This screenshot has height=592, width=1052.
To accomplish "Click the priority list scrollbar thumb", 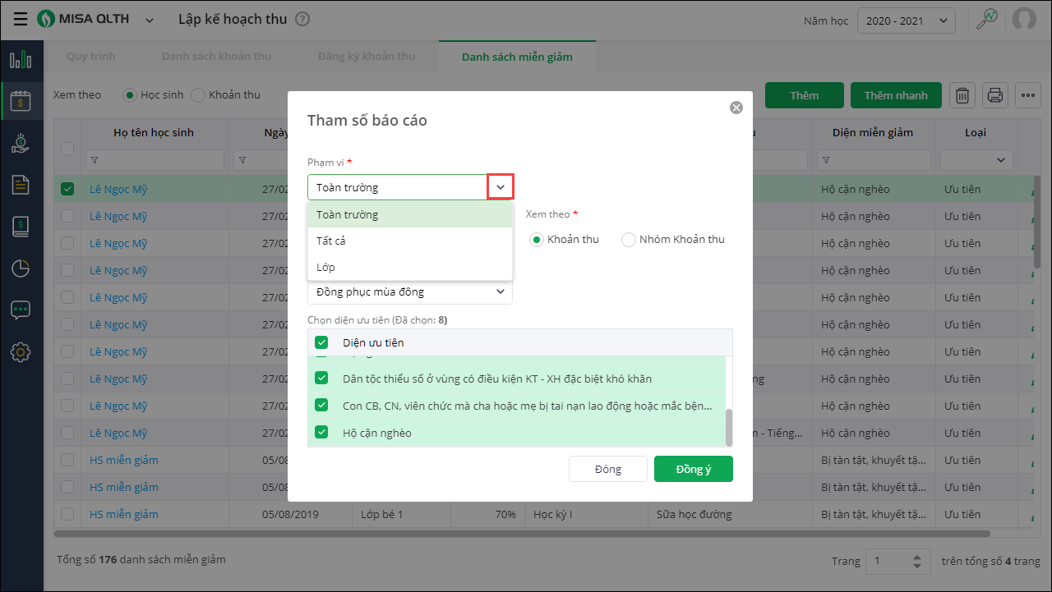I will point(728,427).
